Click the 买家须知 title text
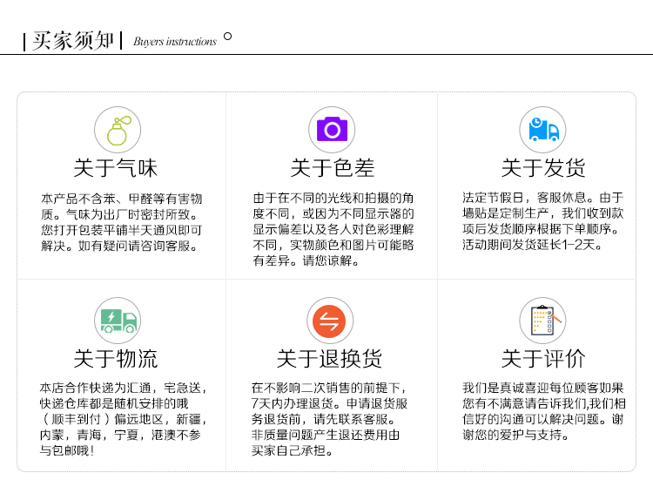This screenshot has height=500, width=653. [x=73, y=41]
